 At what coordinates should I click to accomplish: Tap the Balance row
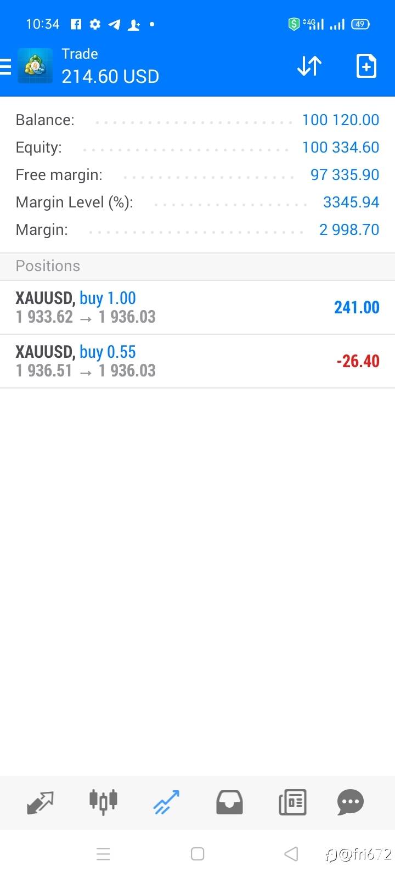pos(198,120)
